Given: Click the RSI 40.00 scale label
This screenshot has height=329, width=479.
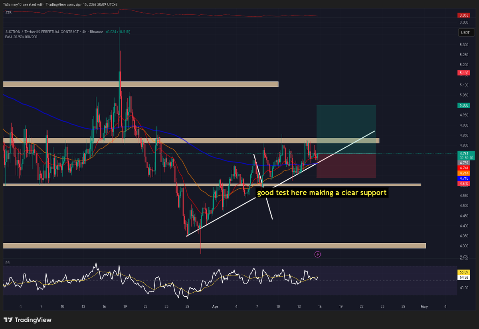Looking at the screenshot, I should (x=465, y=287).
